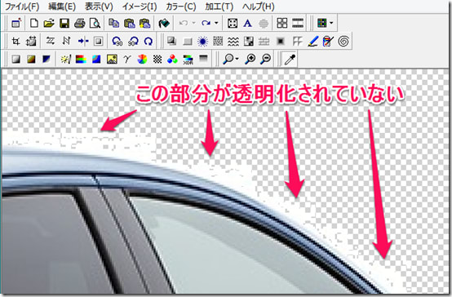The image size is (452, 297).
Task: Click the black fade gradient icon
Action: pyautogui.click(x=203, y=59)
